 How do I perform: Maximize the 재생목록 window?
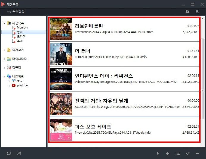193,4
